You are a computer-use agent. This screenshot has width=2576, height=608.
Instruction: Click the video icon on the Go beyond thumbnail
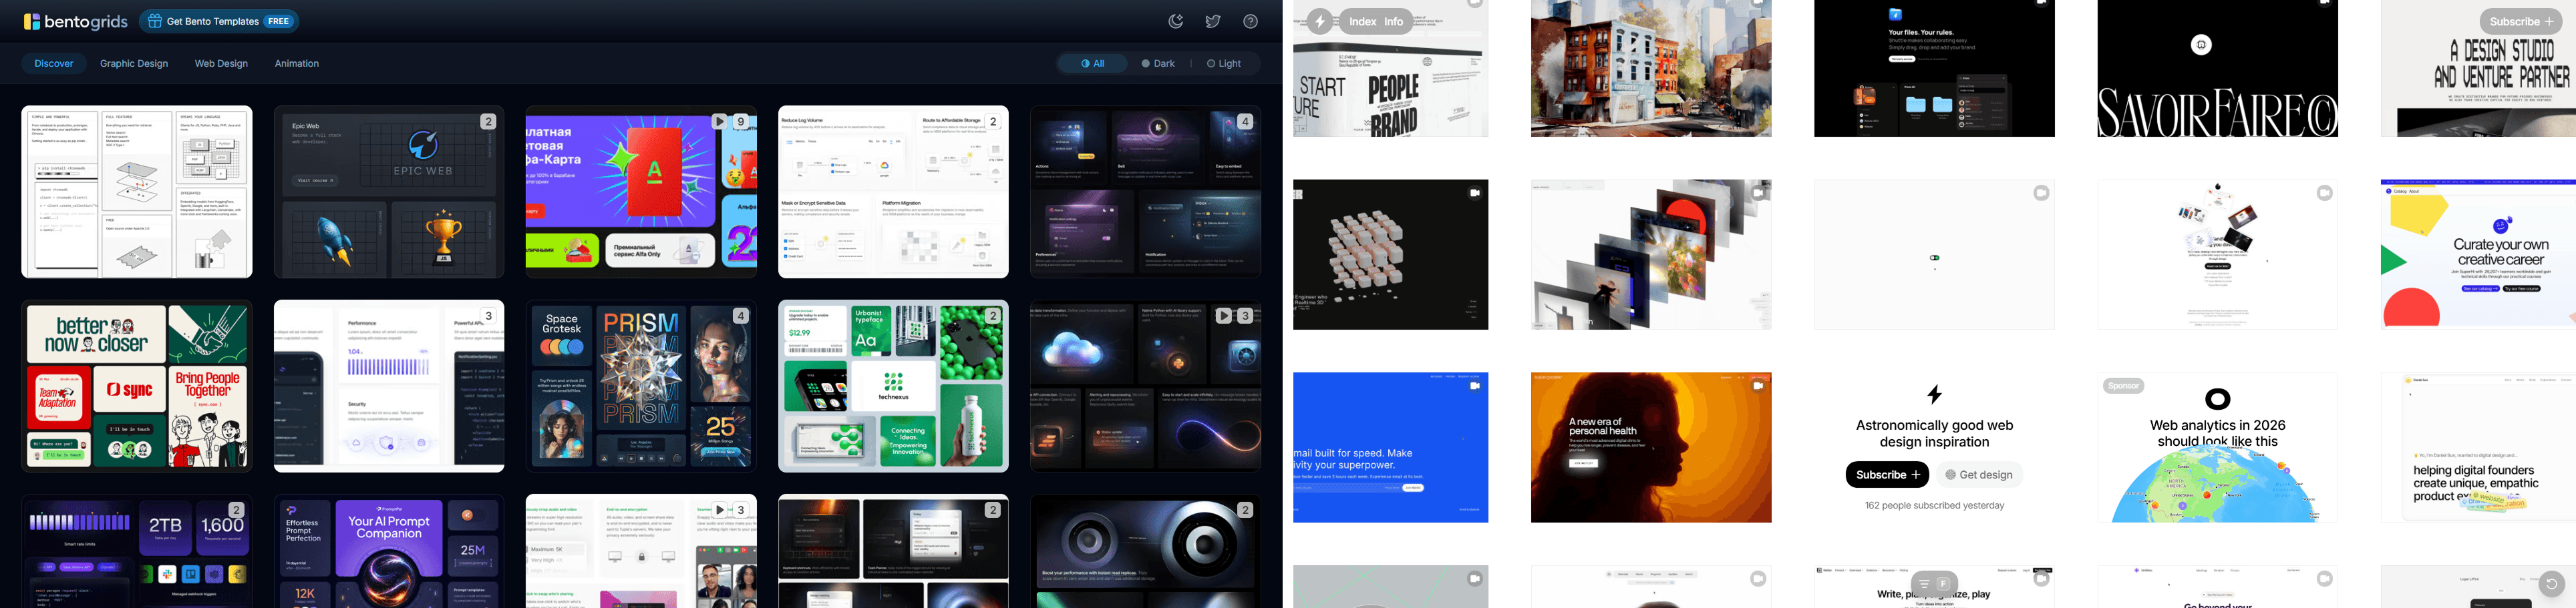point(2324,578)
